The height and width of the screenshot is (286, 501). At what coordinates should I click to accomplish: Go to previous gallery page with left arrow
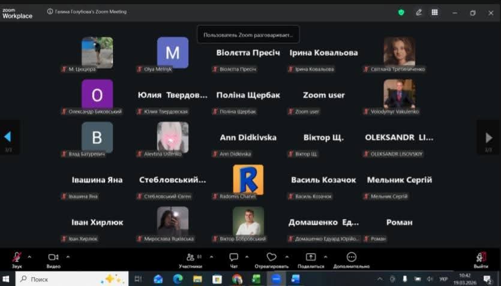click(x=8, y=137)
